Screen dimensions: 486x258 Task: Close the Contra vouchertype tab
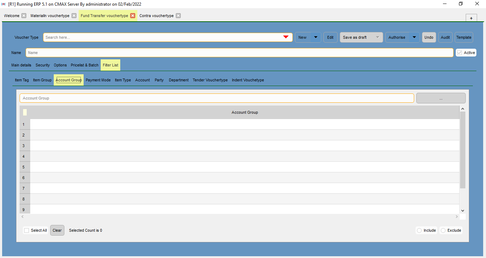178,16
